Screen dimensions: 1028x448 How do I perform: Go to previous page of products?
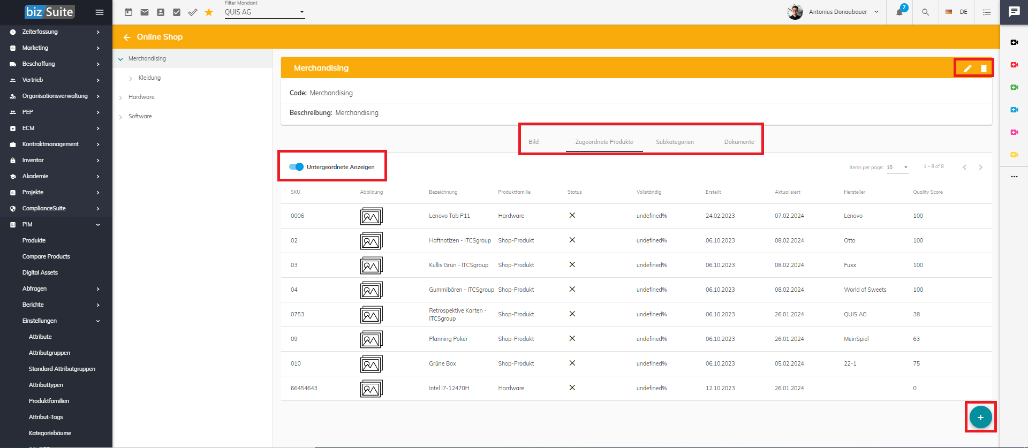(x=964, y=167)
